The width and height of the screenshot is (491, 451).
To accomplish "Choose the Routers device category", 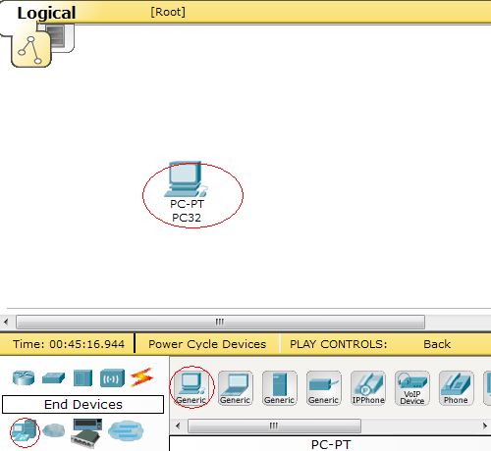I will 24,377.
